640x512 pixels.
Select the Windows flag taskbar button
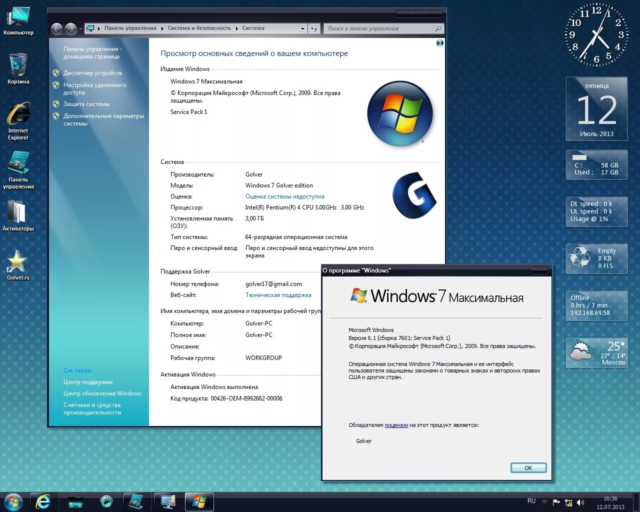pyautogui.click(x=199, y=501)
